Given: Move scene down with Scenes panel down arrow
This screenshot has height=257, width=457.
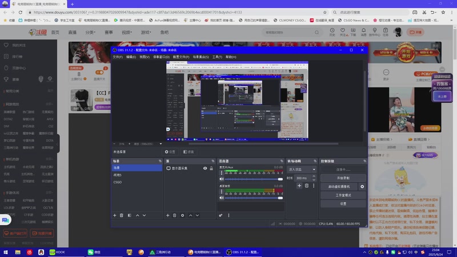Looking at the screenshot, I should coord(145,215).
